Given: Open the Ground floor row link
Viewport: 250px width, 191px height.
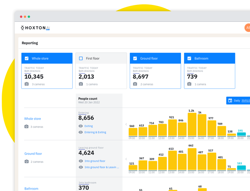Looking at the screenshot, I should (x=33, y=154).
